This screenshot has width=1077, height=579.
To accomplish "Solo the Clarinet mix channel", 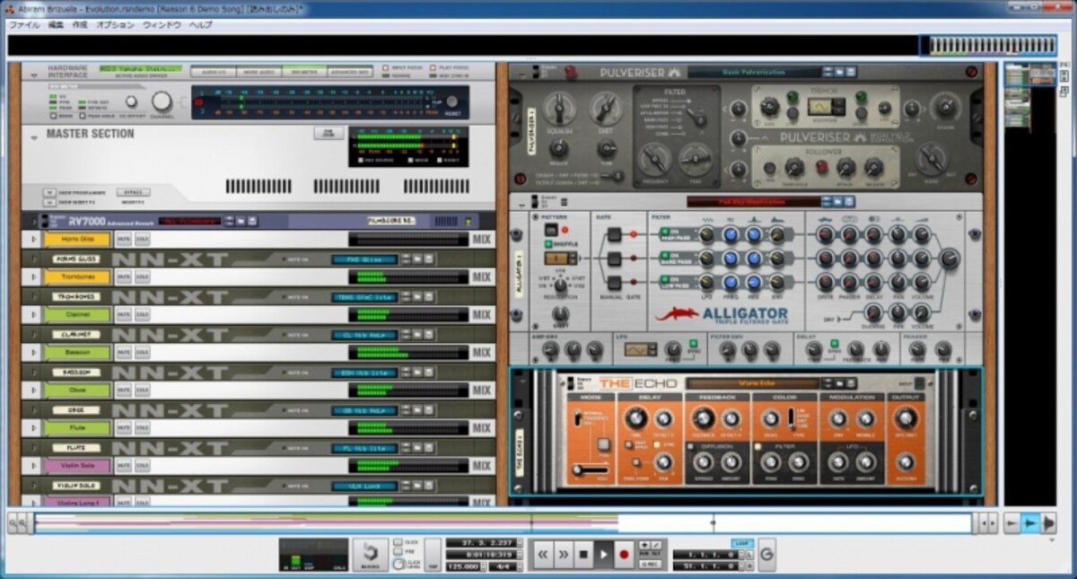I will pyautogui.click(x=143, y=315).
